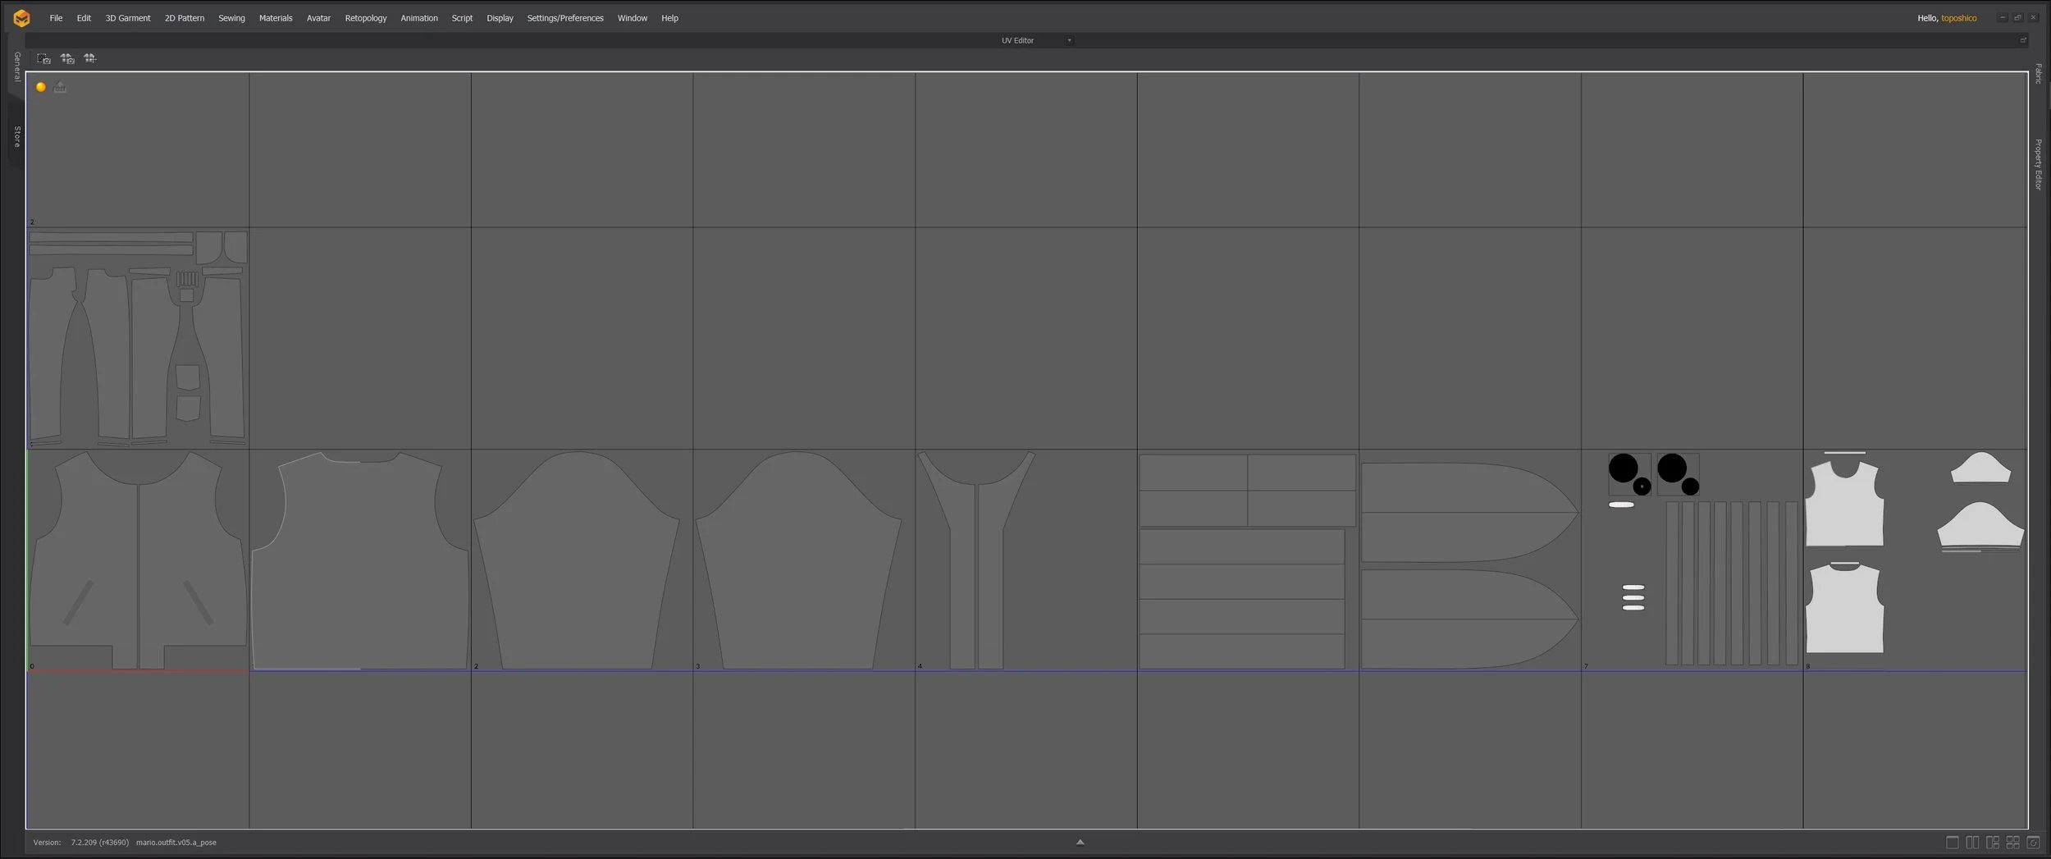The image size is (2051, 859).
Task: Click the orange sphere icon in UV viewport
Action: [x=41, y=87]
